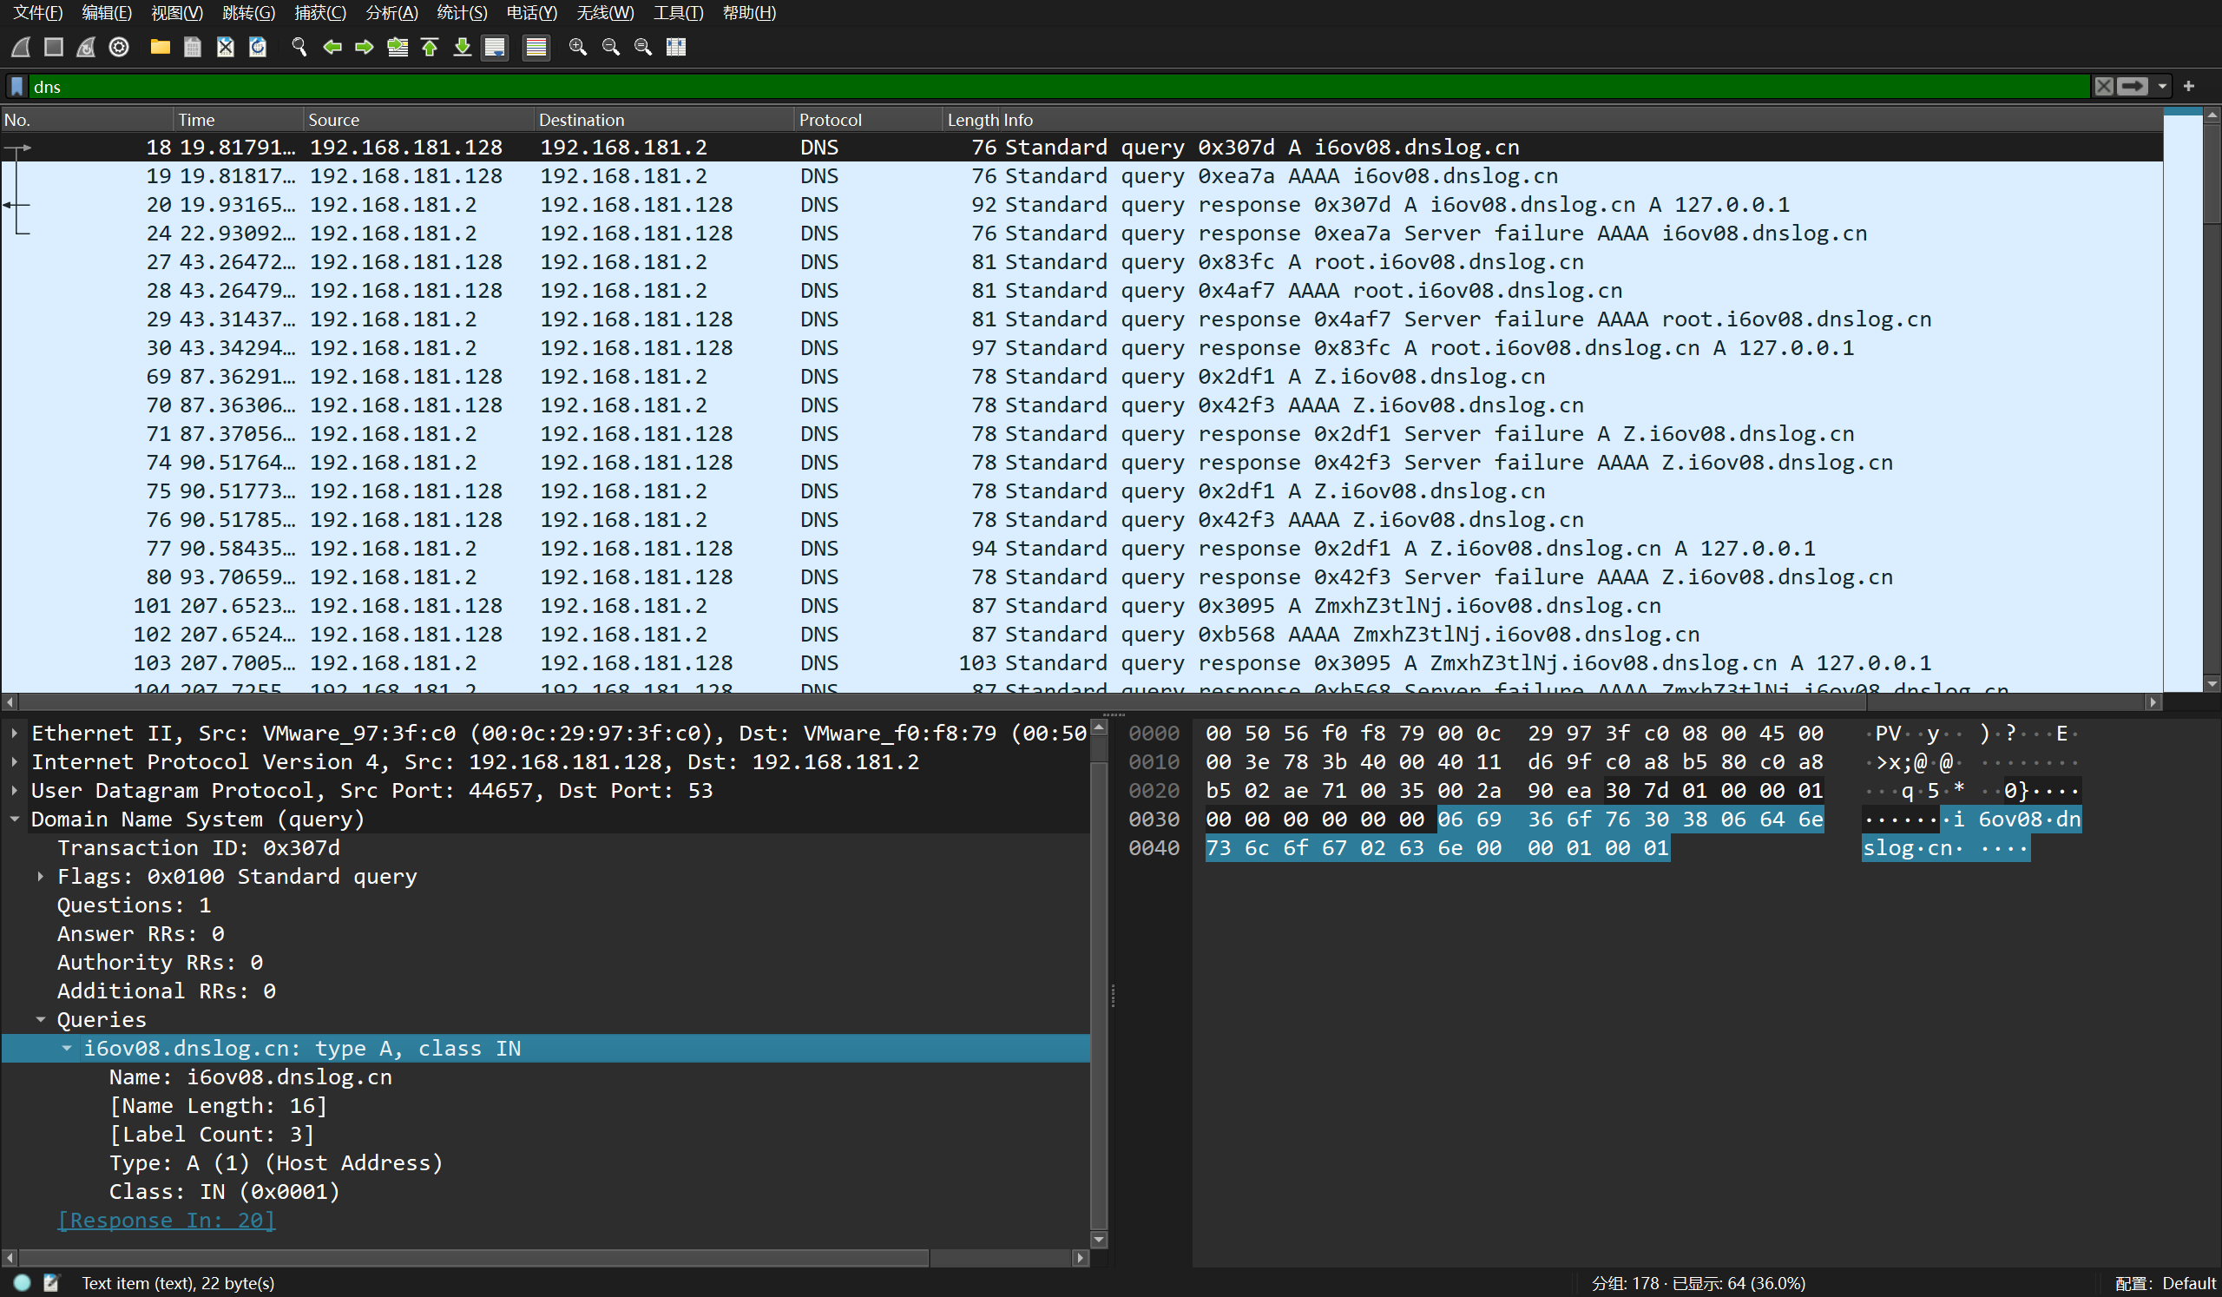The image size is (2222, 1297).
Task: Toggle auto-scroll during live capture
Action: [496, 47]
